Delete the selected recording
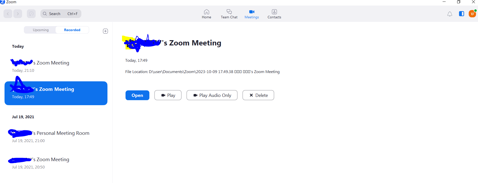 [x=258, y=95]
